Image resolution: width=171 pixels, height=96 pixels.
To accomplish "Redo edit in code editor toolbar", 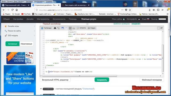I will [x=66, y=28].
